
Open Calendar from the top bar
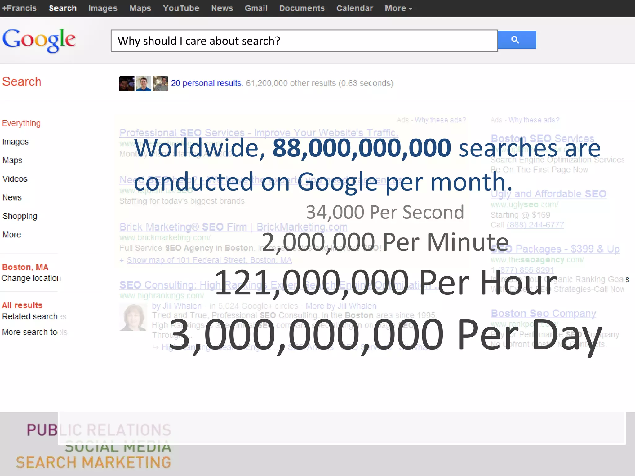pos(355,8)
